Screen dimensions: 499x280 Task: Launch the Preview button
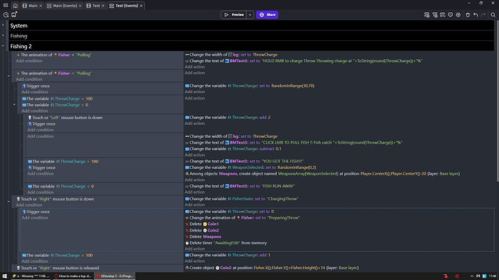pos(234,14)
